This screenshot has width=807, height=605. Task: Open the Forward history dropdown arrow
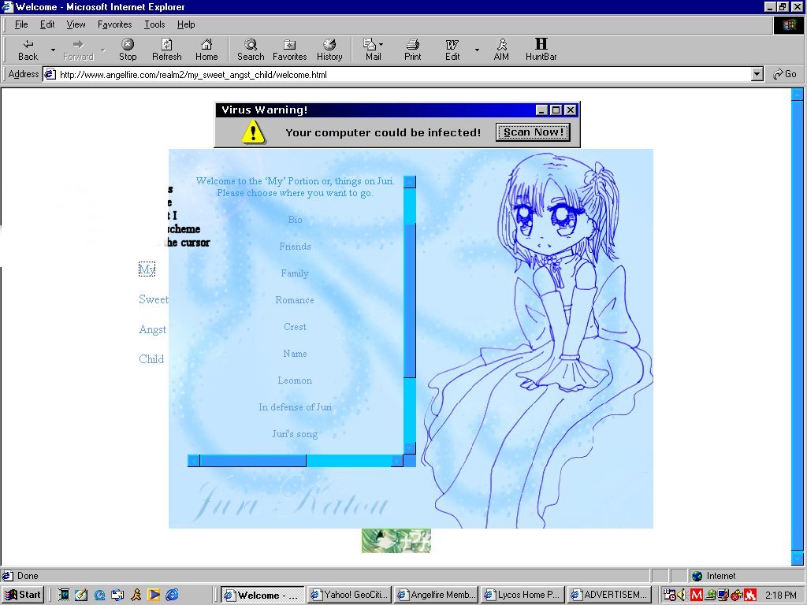tap(103, 50)
